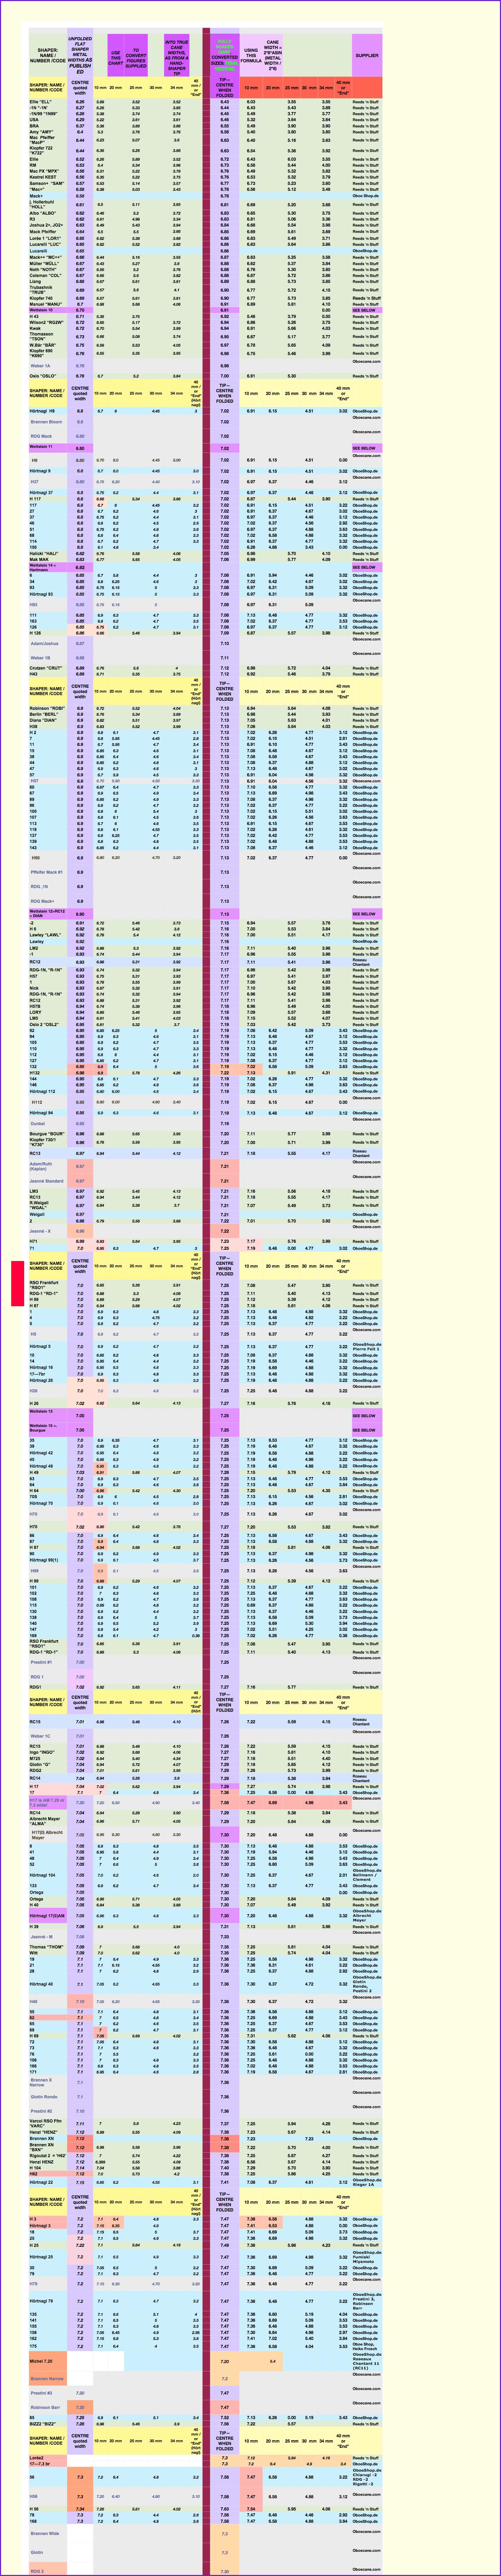Select the Mac PX "MPX" row label
Viewport: 501px width, 2576px height.
(44, 171)
